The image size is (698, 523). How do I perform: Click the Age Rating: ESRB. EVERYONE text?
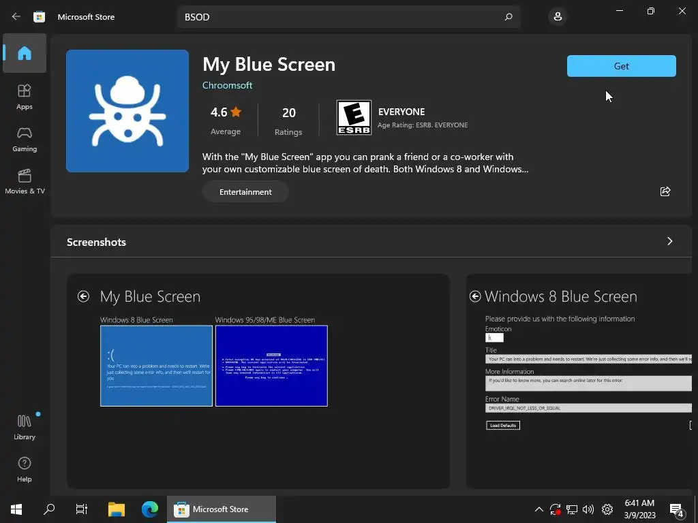point(423,125)
